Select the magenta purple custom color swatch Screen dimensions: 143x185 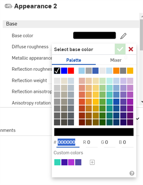point(71,162)
